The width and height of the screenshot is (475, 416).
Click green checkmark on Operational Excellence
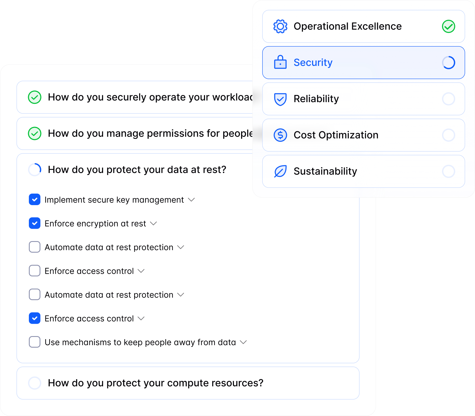click(448, 26)
